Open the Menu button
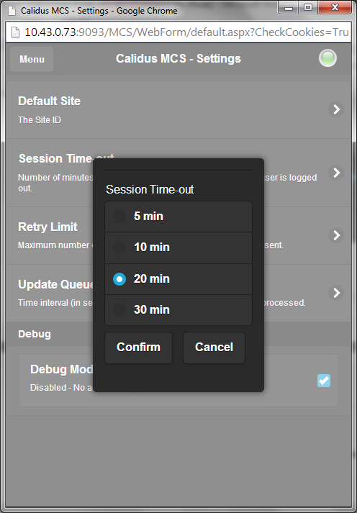 (32, 59)
